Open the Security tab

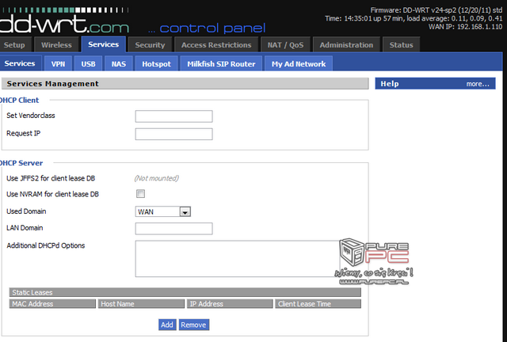pos(150,45)
